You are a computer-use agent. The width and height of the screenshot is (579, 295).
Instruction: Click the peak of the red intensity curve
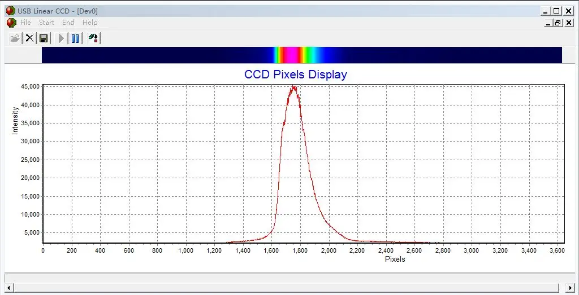coord(294,87)
